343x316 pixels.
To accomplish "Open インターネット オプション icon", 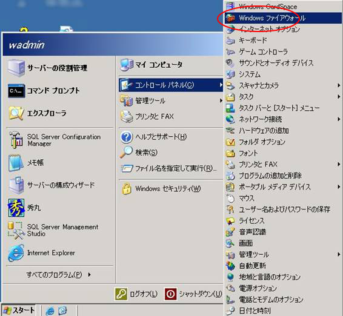I will [x=230, y=29].
